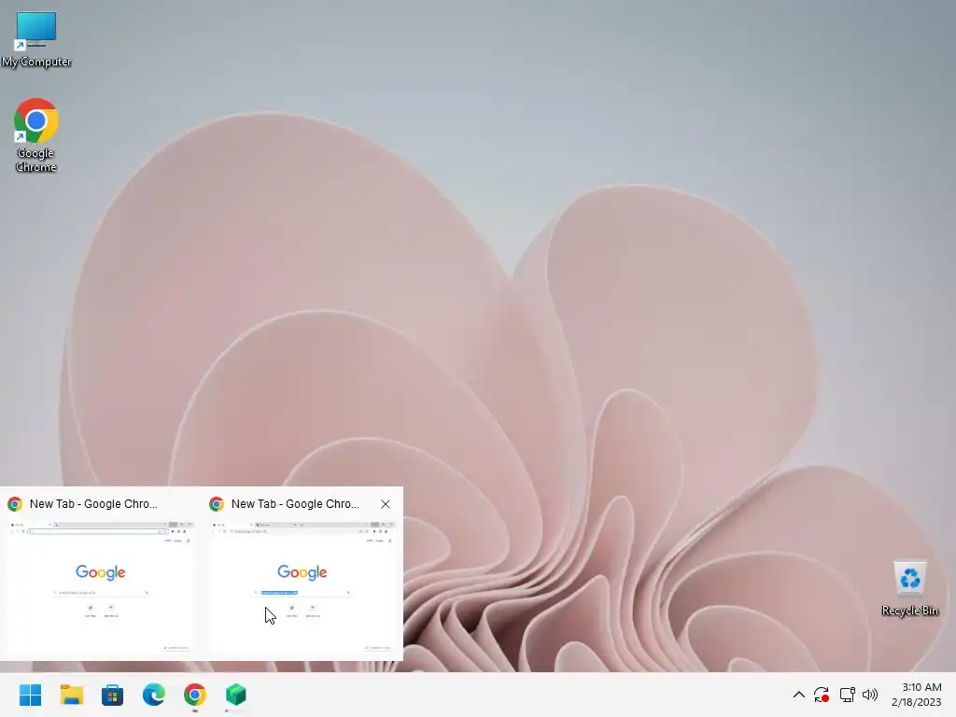Show hidden system tray icons
Image resolution: width=956 pixels, height=717 pixels.
799,695
